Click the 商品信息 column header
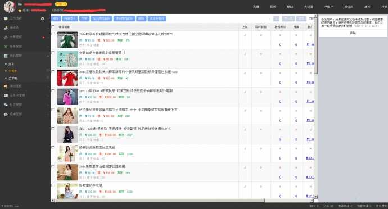388x209 pixels. tap(64, 27)
